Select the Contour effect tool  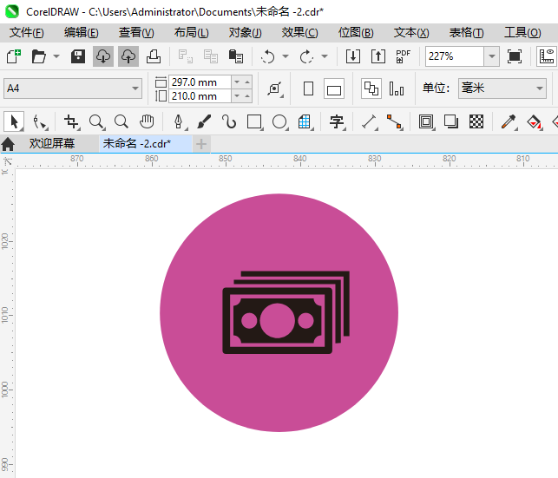coord(426,122)
